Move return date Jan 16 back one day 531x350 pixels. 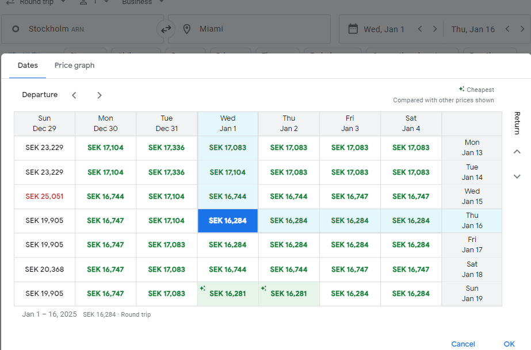point(507,29)
